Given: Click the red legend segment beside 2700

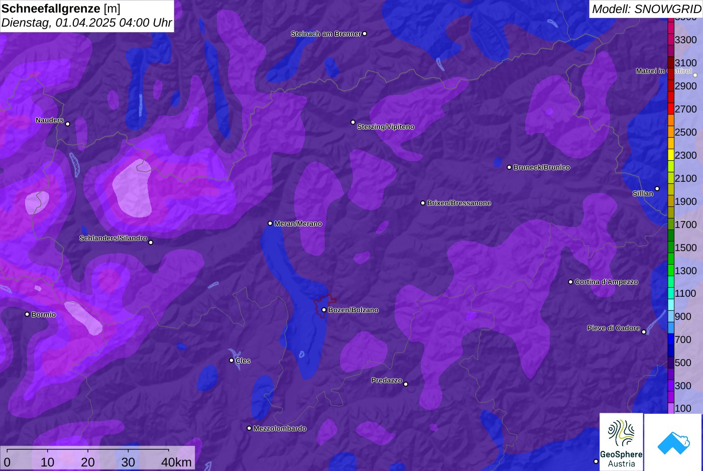Looking at the screenshot, I should coord(671,109).
